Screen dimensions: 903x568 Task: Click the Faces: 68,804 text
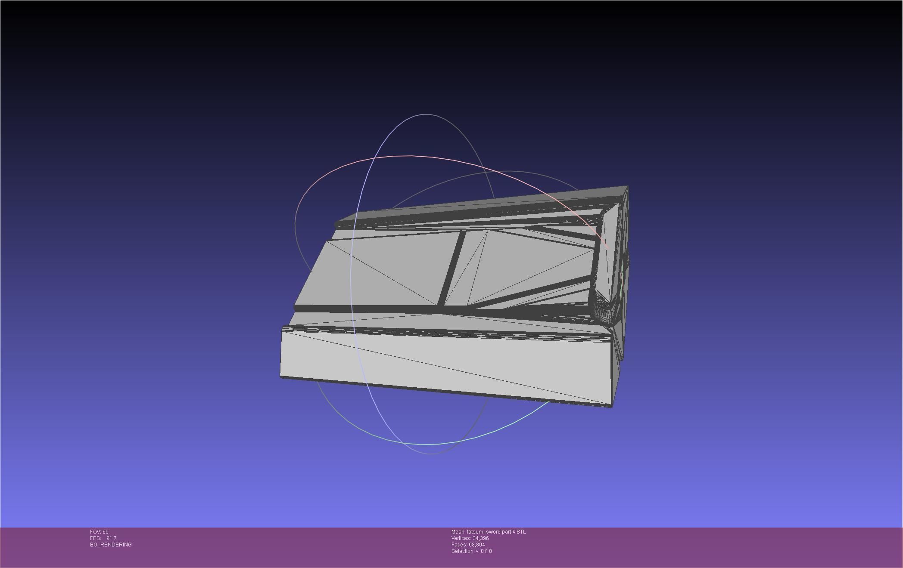[468, 545]
